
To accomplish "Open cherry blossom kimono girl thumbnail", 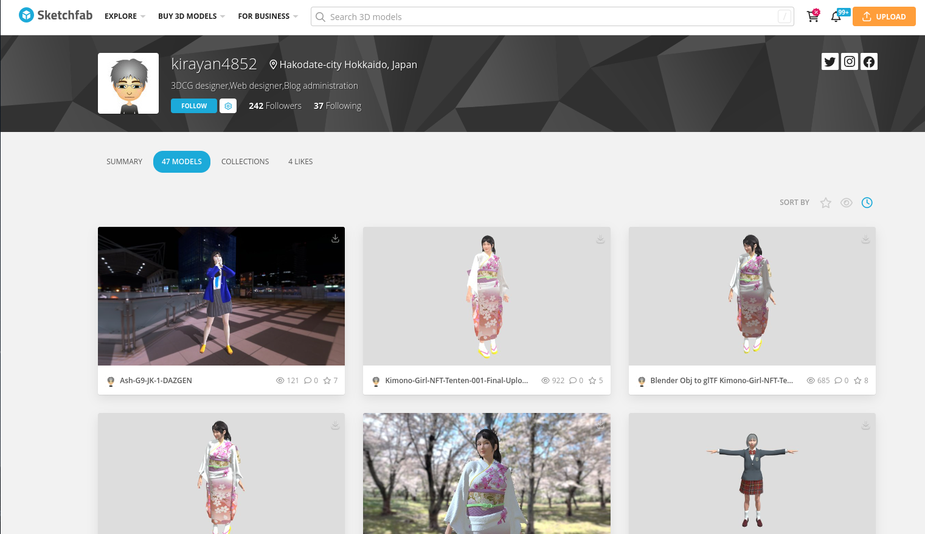I will [x=487, y=474].
